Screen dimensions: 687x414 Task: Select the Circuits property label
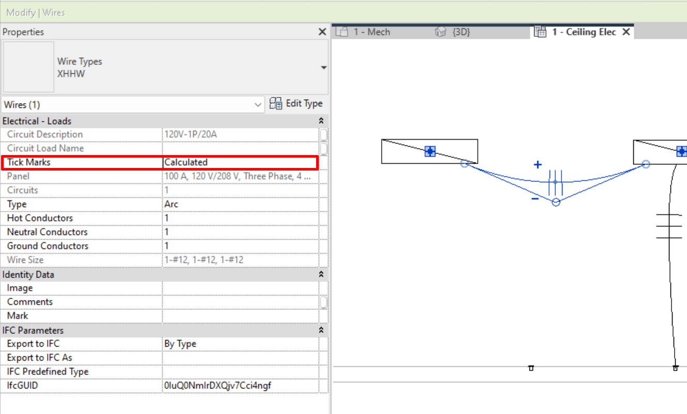(22, 190)
